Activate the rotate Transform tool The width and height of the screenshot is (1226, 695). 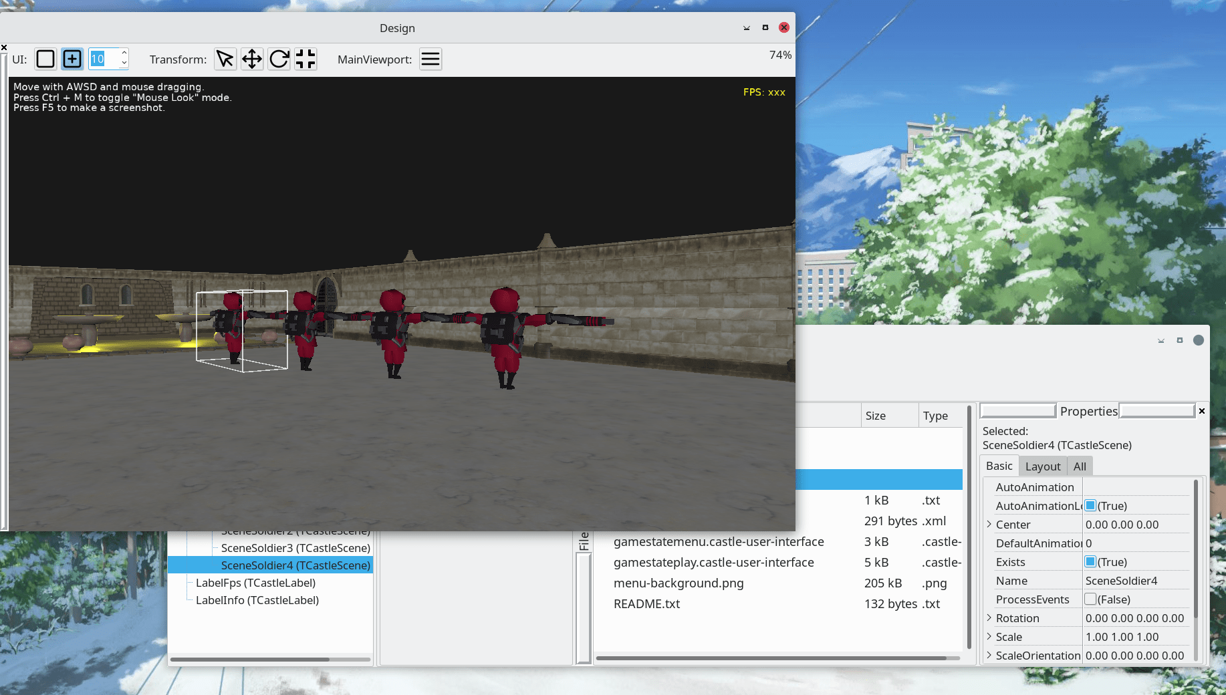click(x=279, y=59)
